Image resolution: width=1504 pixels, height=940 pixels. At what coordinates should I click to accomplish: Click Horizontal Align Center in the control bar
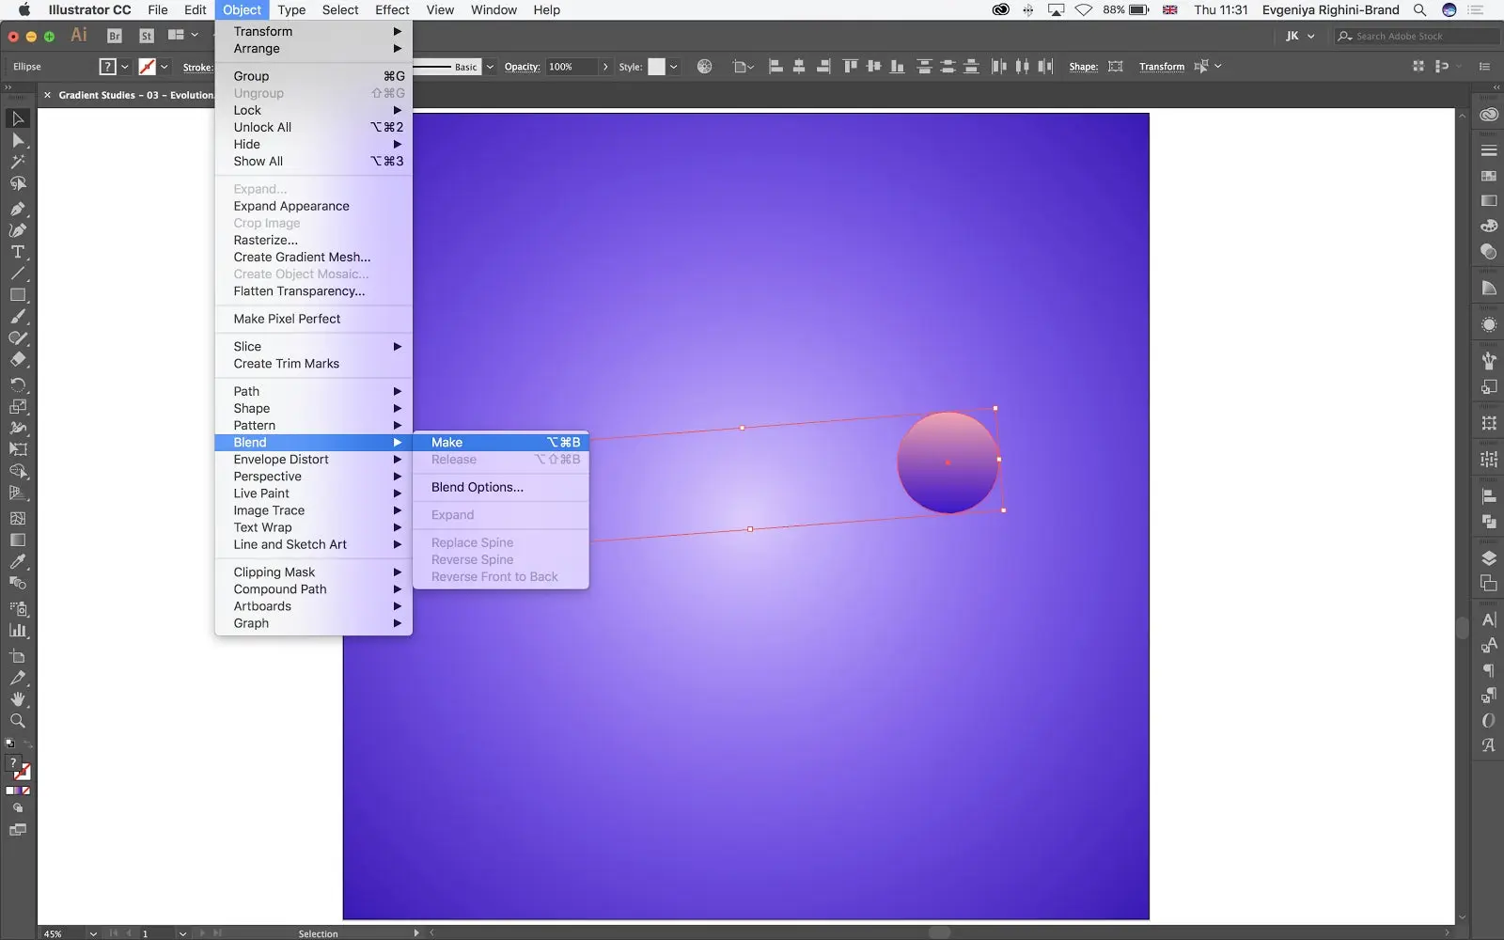pyautogui.click(x=800, y=67)
